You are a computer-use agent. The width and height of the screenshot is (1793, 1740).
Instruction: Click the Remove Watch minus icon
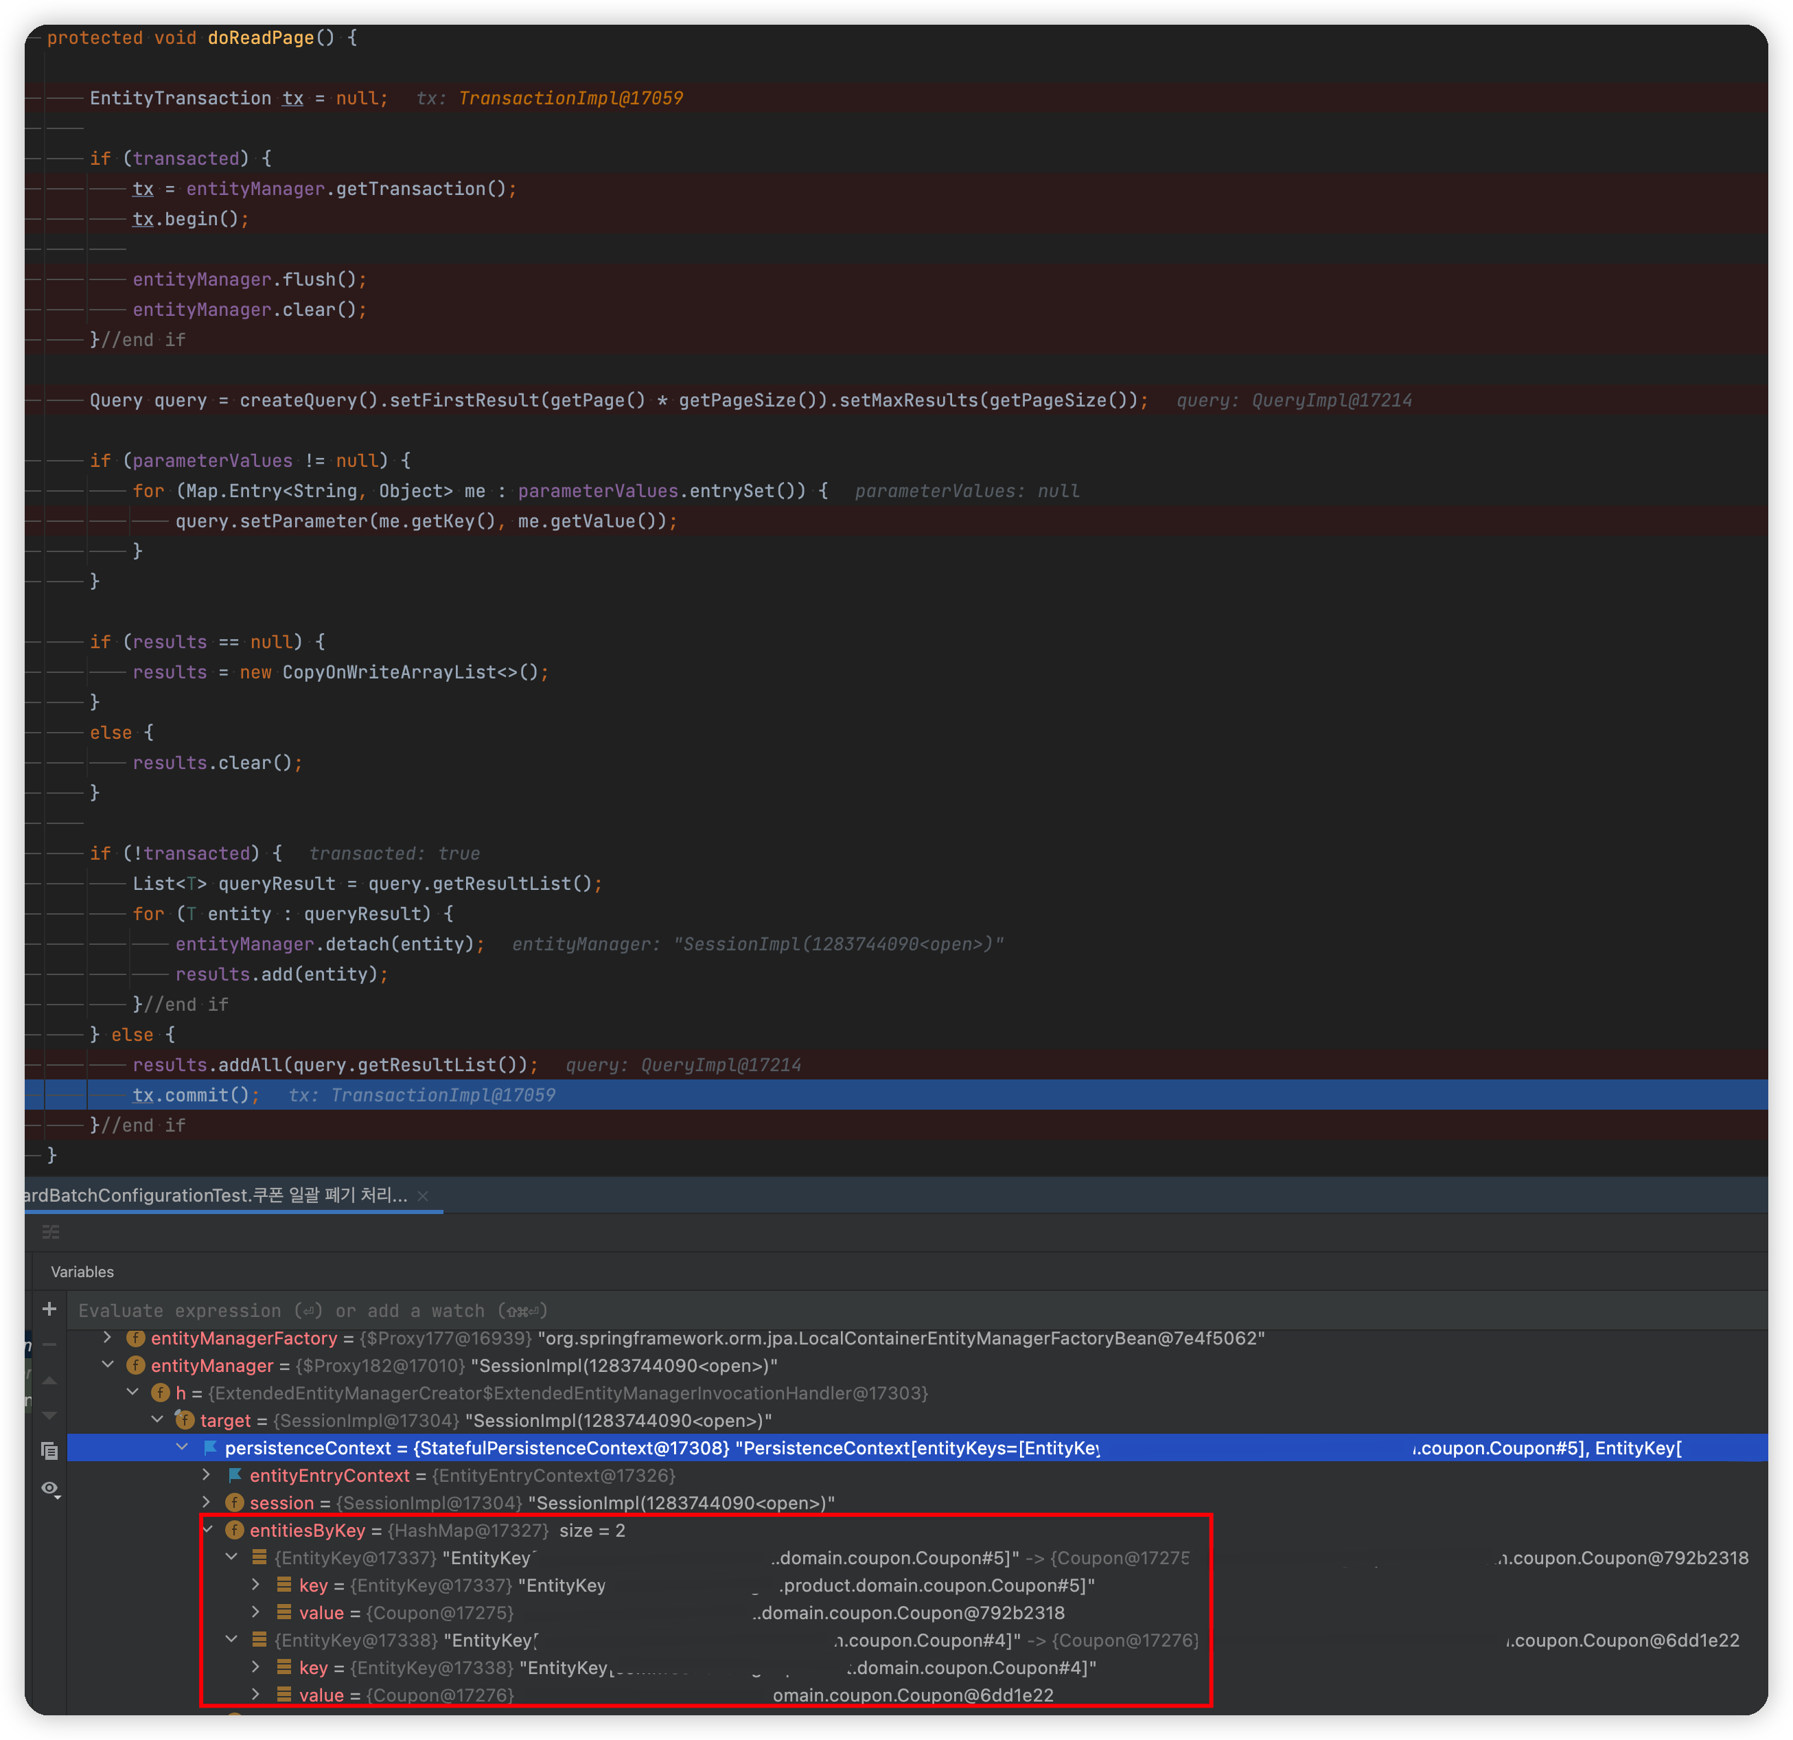coord(49,1344)
